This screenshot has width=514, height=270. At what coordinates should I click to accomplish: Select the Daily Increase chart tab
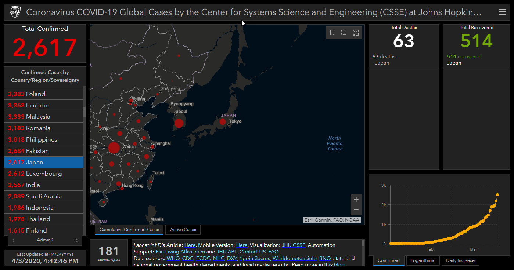460,260
